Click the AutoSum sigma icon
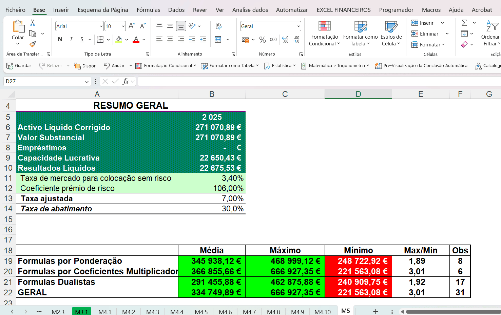501x315 pixels. (464, 23)
